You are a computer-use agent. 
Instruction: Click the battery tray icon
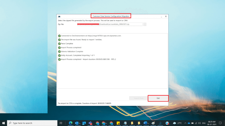(192, 123)
